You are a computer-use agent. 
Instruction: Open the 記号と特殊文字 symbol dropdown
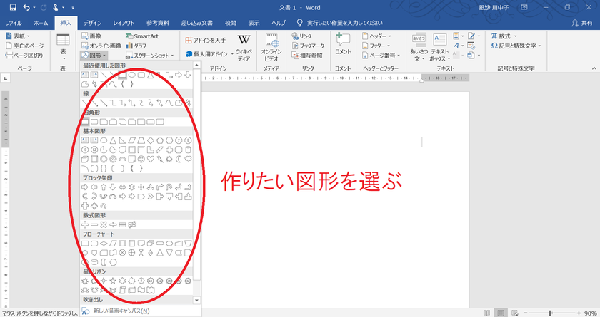pos(516,46)
